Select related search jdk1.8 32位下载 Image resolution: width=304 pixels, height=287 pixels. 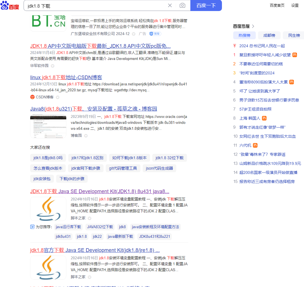[x=169, y=158]
